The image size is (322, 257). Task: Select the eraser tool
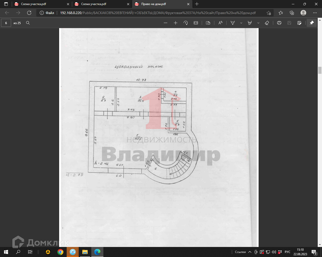coord(267,23)
